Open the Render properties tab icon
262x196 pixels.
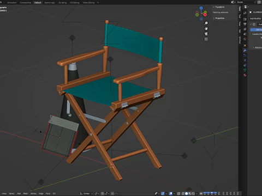(245, 19)
